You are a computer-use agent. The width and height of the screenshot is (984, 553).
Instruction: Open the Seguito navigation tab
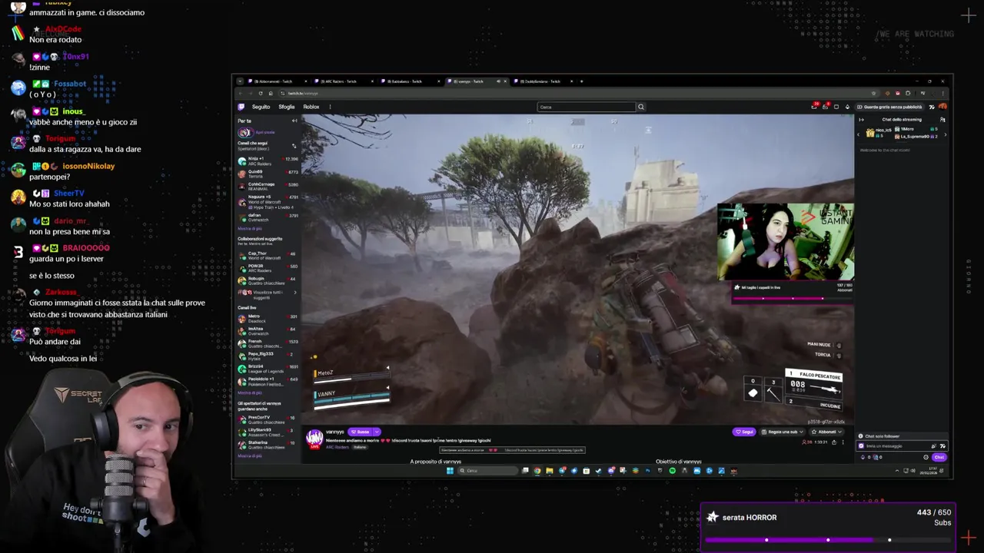261,107
